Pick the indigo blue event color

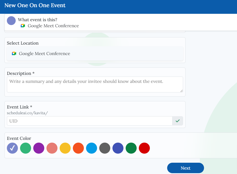tap(118, 148)
